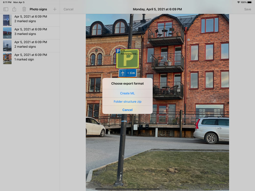This screenshot has height=191, width=255.
Task: Tap the blue P sign-type icon on annotation
Action: (x=118, y=51)
